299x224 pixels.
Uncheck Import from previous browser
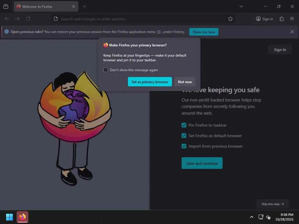pos(184,146)
